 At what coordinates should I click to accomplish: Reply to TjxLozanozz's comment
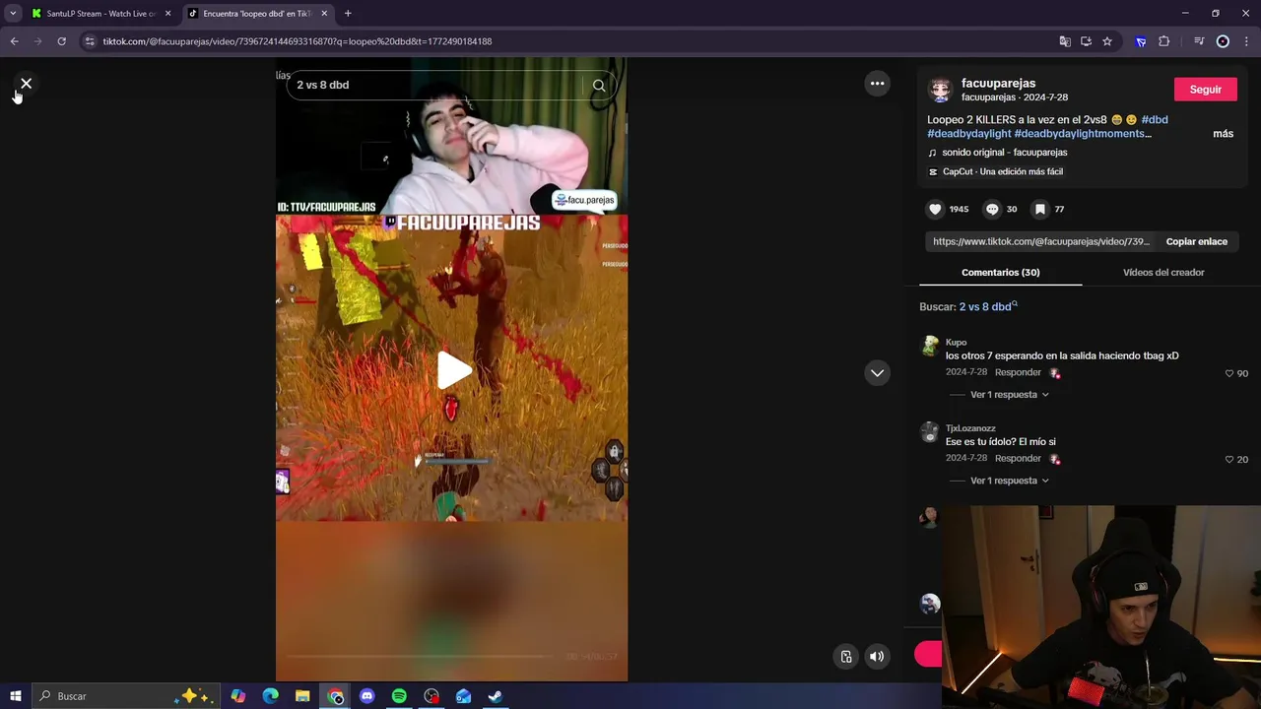pos(1018,459)
